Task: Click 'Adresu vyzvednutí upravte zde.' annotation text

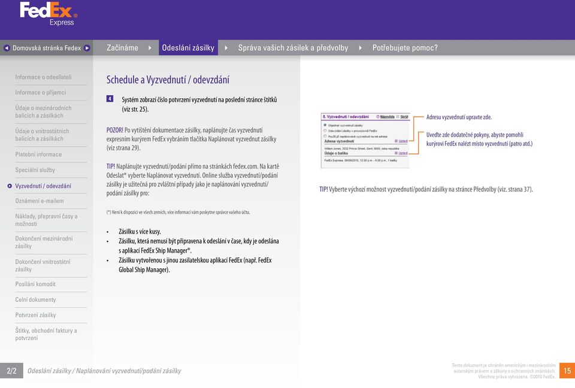Action: click(459, 117)
